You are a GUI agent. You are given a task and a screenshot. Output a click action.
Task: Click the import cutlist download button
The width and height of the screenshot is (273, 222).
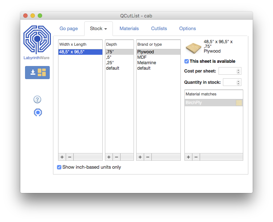37,73
